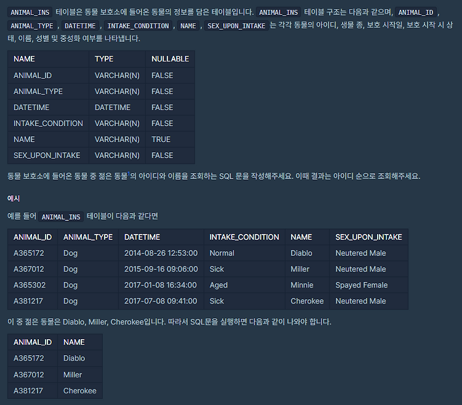Click the NAME header in the result table
This screenshot has width=462, height=405.
[74, 342]
